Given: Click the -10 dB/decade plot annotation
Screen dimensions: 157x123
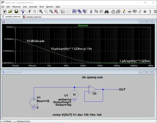Looking at the screenshot, I should click(35, 41).
